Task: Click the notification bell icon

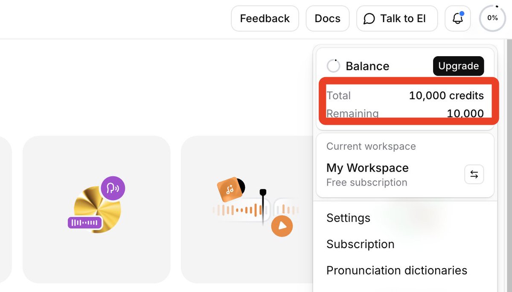Action: tap(457, 19)
